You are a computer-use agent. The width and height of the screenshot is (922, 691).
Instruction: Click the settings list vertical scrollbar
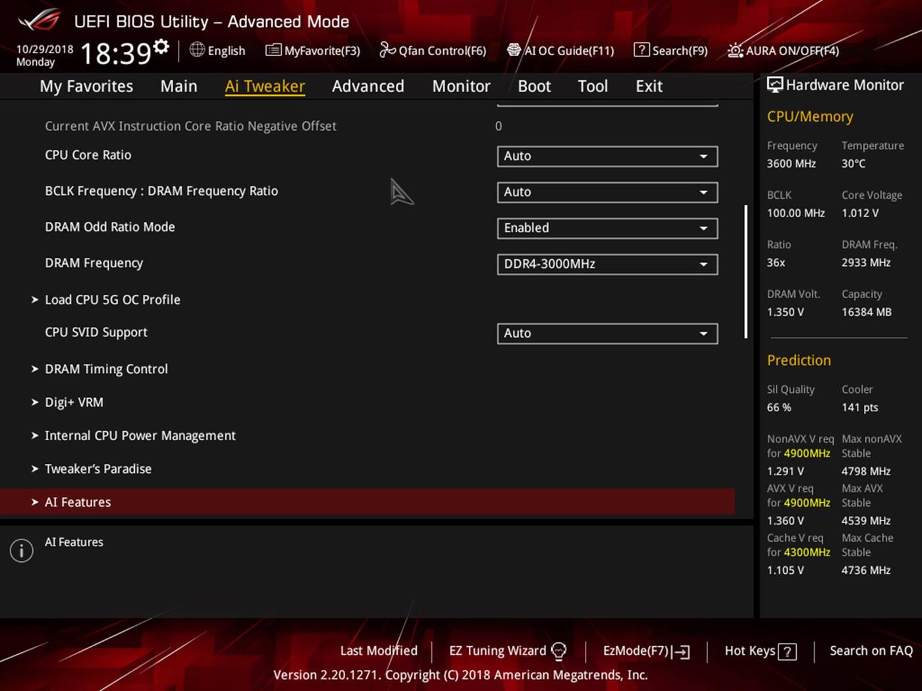point(746,271)
